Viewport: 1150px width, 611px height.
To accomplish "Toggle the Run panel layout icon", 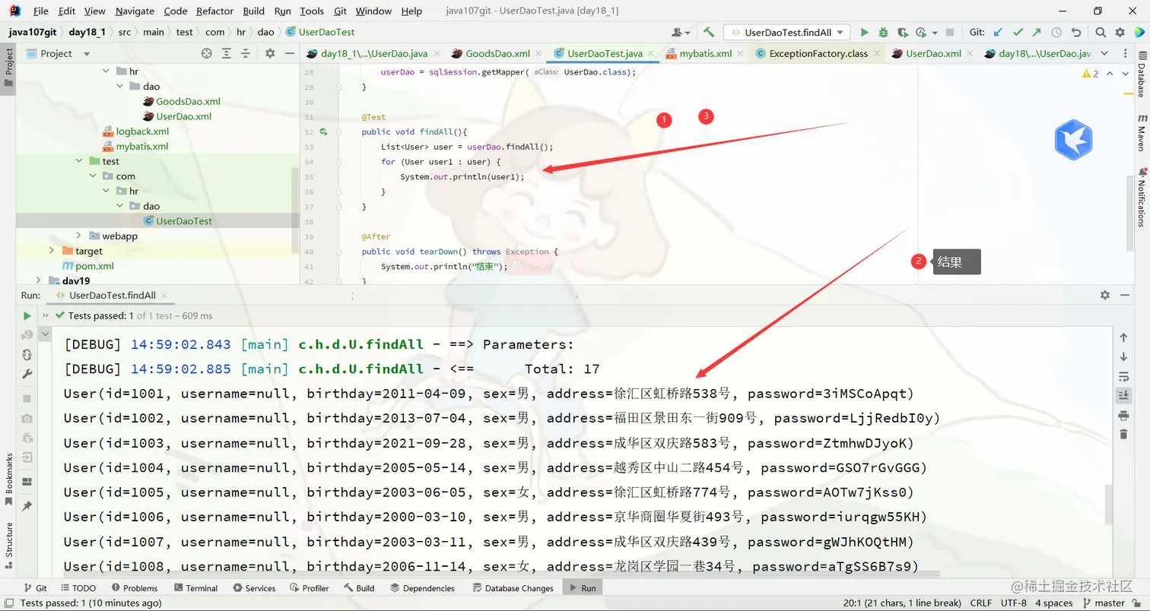I will click(x=27, y=482).
